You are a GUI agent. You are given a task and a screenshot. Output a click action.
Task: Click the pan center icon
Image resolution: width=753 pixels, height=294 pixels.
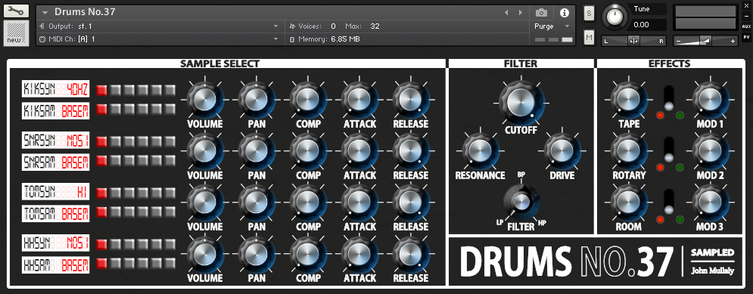click(634, 42)
